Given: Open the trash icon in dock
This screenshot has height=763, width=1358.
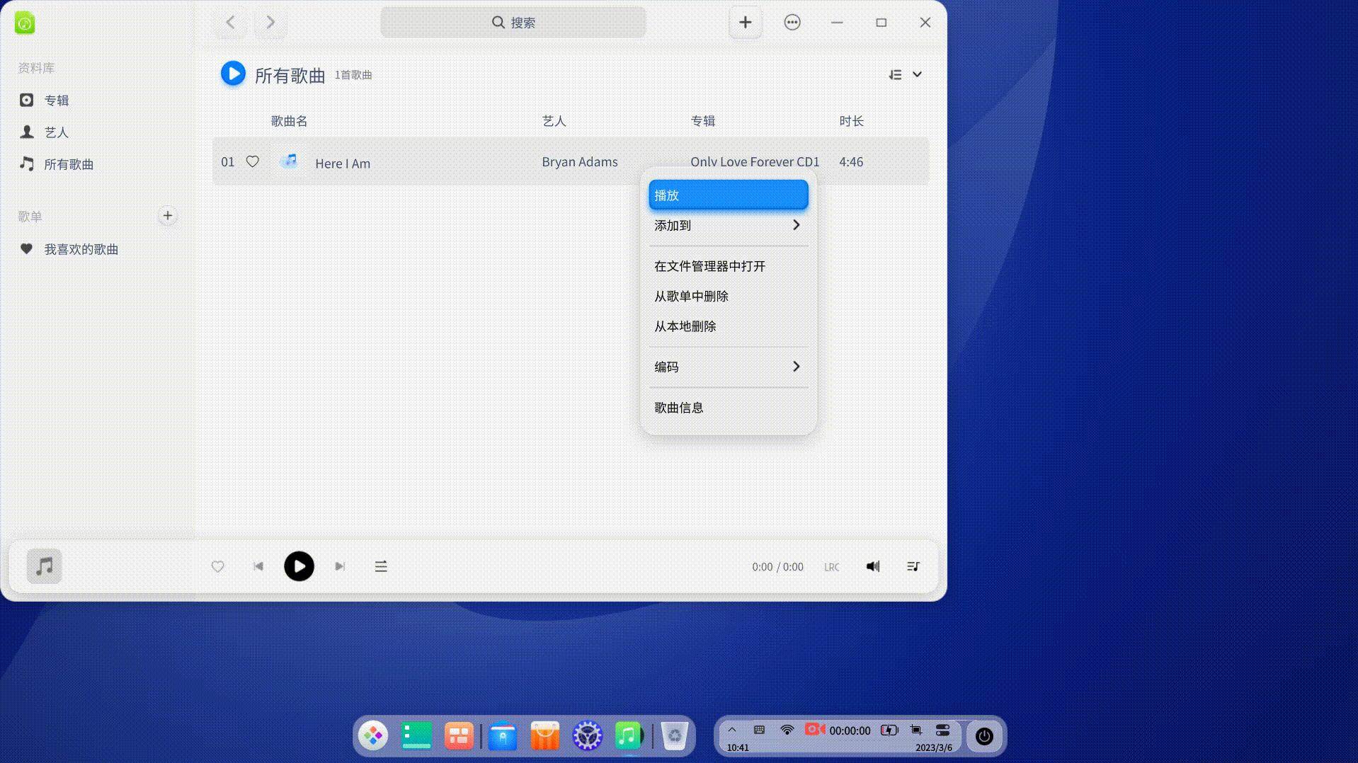Looking at the screenshot, I should coord(675,736).
